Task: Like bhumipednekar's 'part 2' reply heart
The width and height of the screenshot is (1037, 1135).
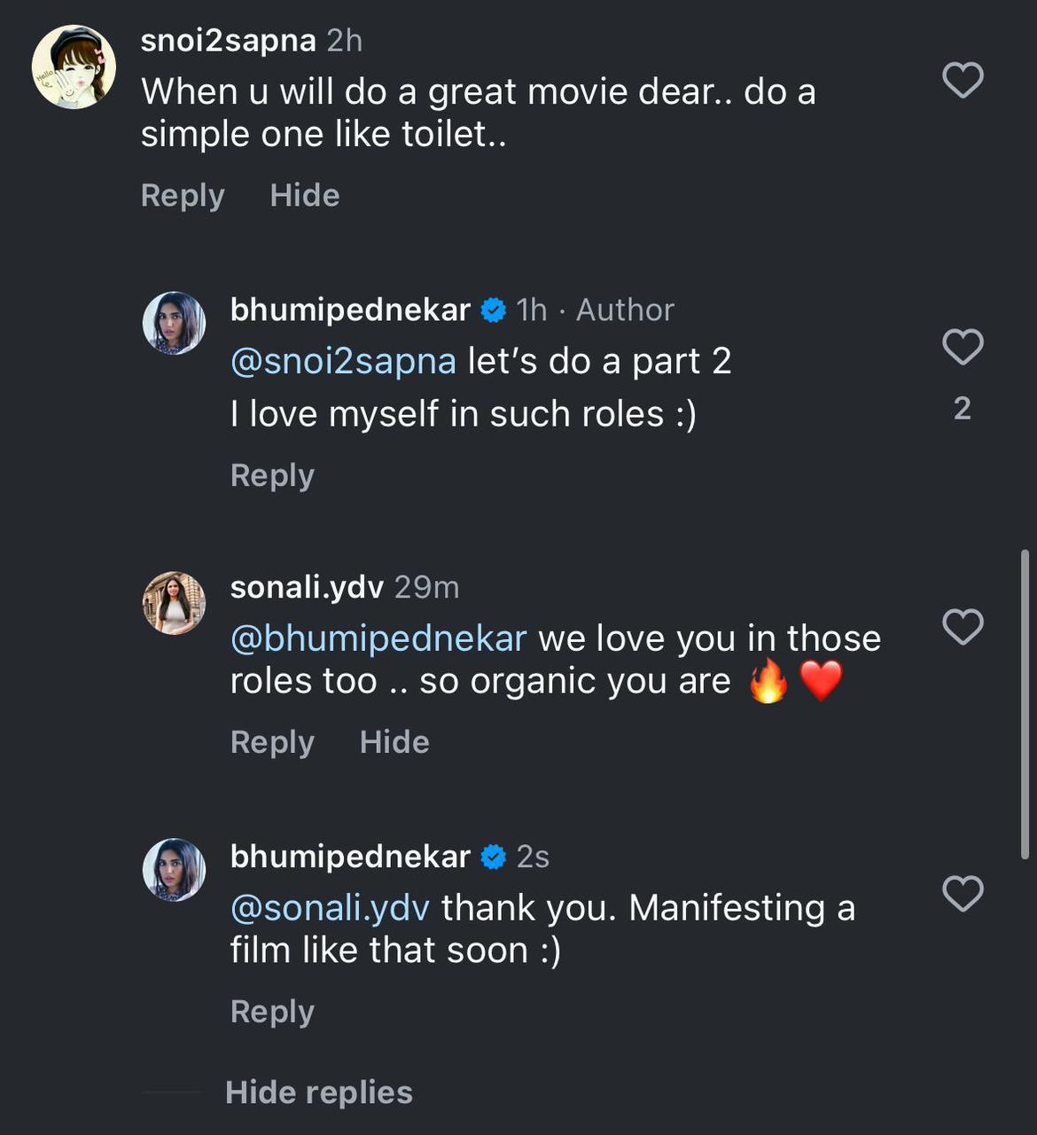Action: (963, 347)
